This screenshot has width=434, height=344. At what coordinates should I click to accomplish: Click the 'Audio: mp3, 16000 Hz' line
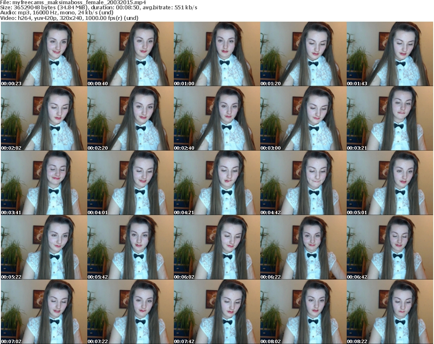pos(57,13)
